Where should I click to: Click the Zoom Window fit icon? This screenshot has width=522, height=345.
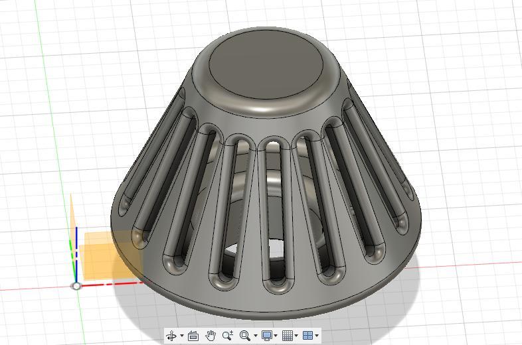pos(245,336)
